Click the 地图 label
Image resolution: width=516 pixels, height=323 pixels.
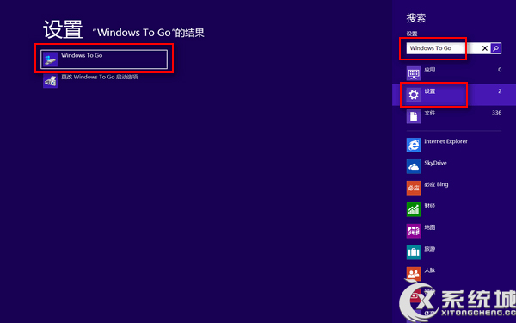430,227
